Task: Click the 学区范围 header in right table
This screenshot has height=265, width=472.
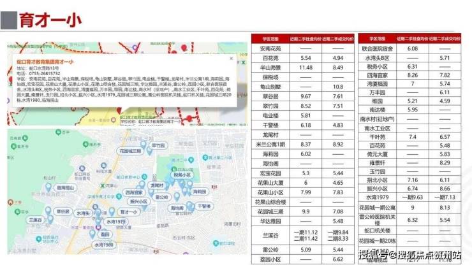Action: (x=377, y=39)
